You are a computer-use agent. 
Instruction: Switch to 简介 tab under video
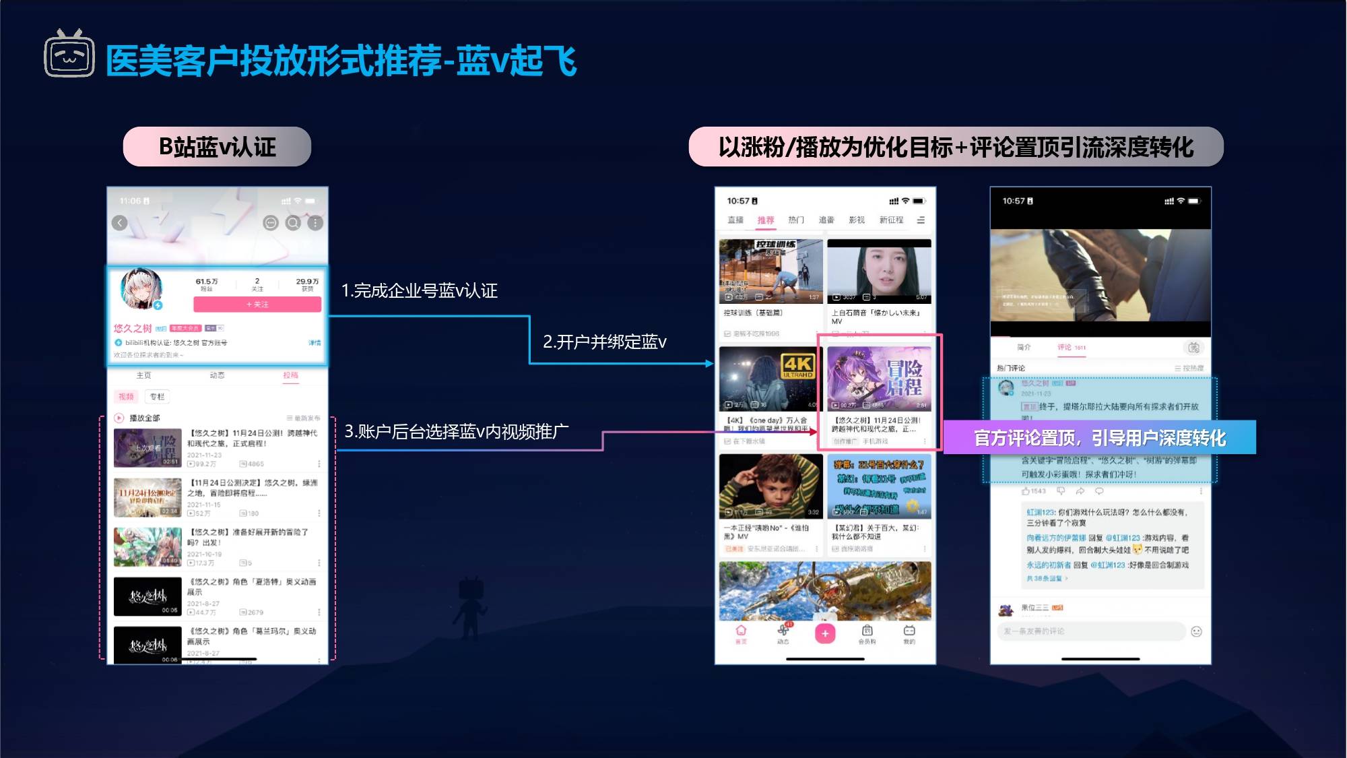1024,348
